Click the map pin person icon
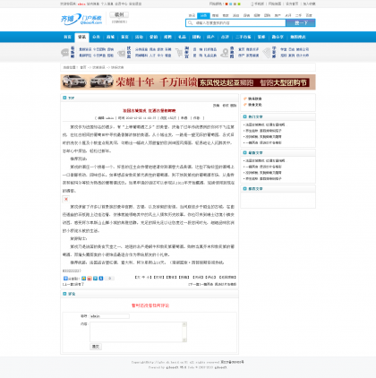The height and width of the screenshot is (378, 376). click(x=225, y=53)
